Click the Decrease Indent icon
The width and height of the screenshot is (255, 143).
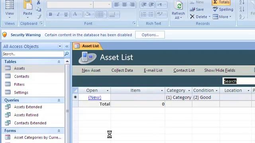pos(143,4)
